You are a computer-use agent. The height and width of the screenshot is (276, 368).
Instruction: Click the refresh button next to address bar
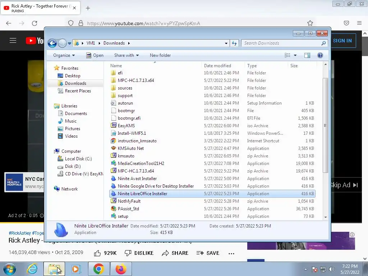[x=234, y=43]
